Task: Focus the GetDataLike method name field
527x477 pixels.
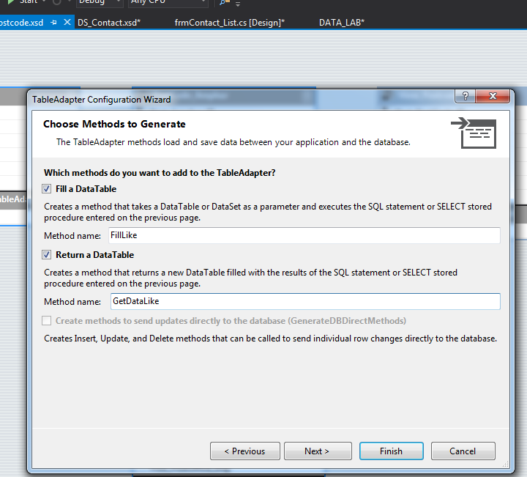Action: tap(304, 301)
